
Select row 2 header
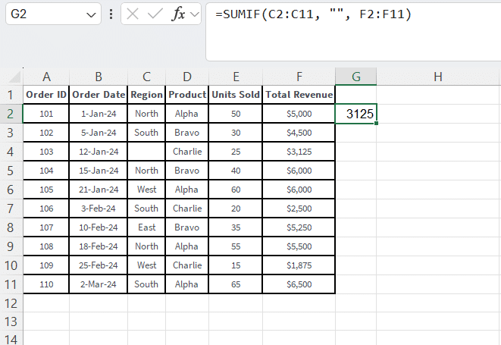click(11, 114)
